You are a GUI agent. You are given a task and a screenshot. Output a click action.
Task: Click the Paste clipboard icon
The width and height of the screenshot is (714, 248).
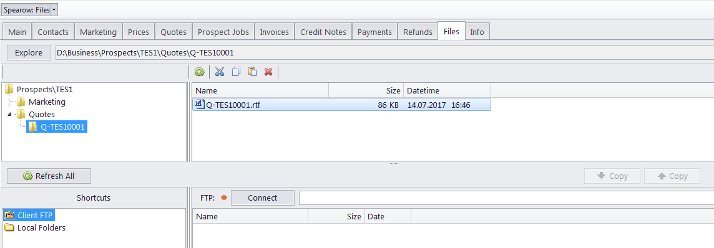click(x=252, y=72)
